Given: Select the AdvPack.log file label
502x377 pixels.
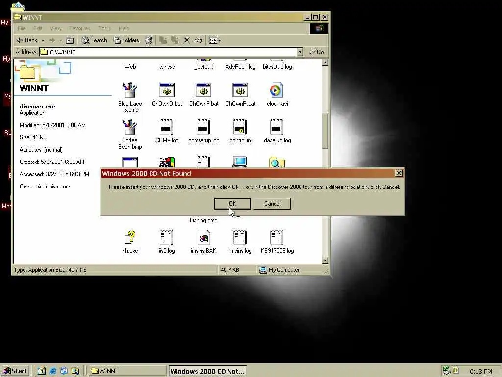Looking at the screenshot, I should [x=240, y=67].
